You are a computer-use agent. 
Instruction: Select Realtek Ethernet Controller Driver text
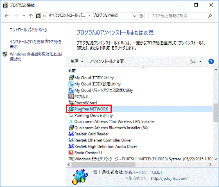tap(103, 140)
